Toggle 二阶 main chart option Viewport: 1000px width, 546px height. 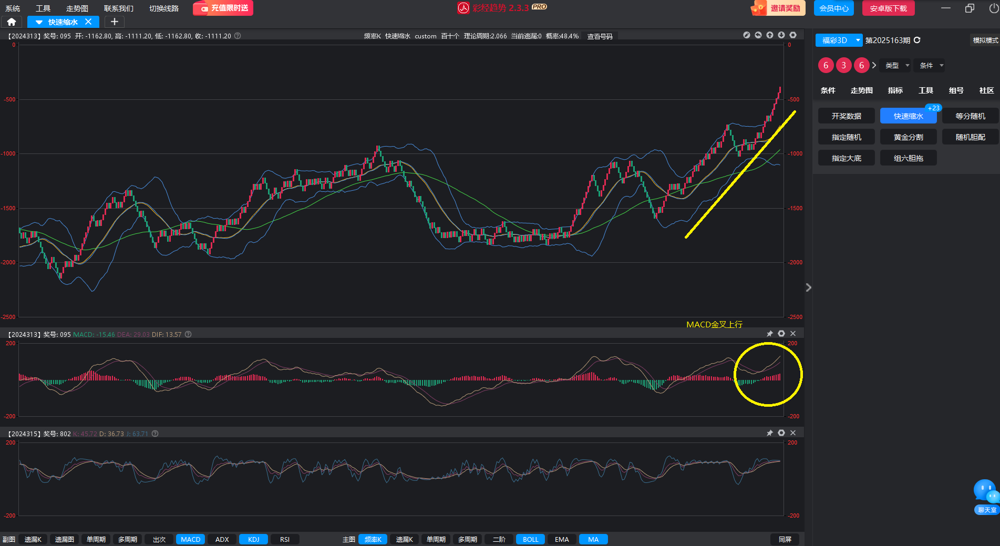[x=499, y=539]
